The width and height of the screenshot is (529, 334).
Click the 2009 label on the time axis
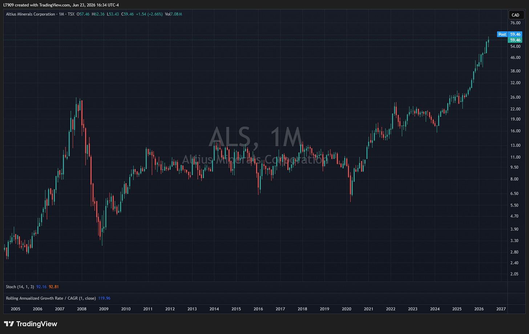click(104, 309)
